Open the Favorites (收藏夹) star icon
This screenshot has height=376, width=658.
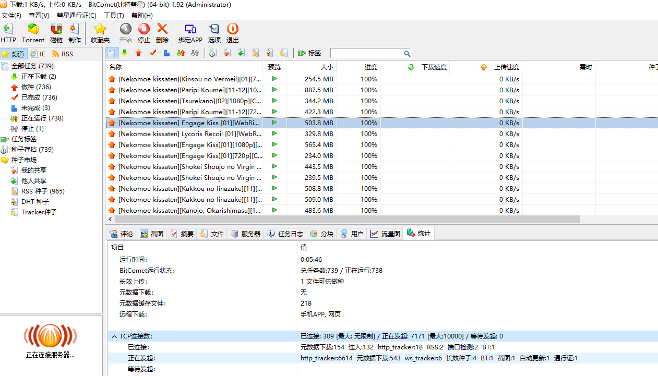click(x=100, y=33)
